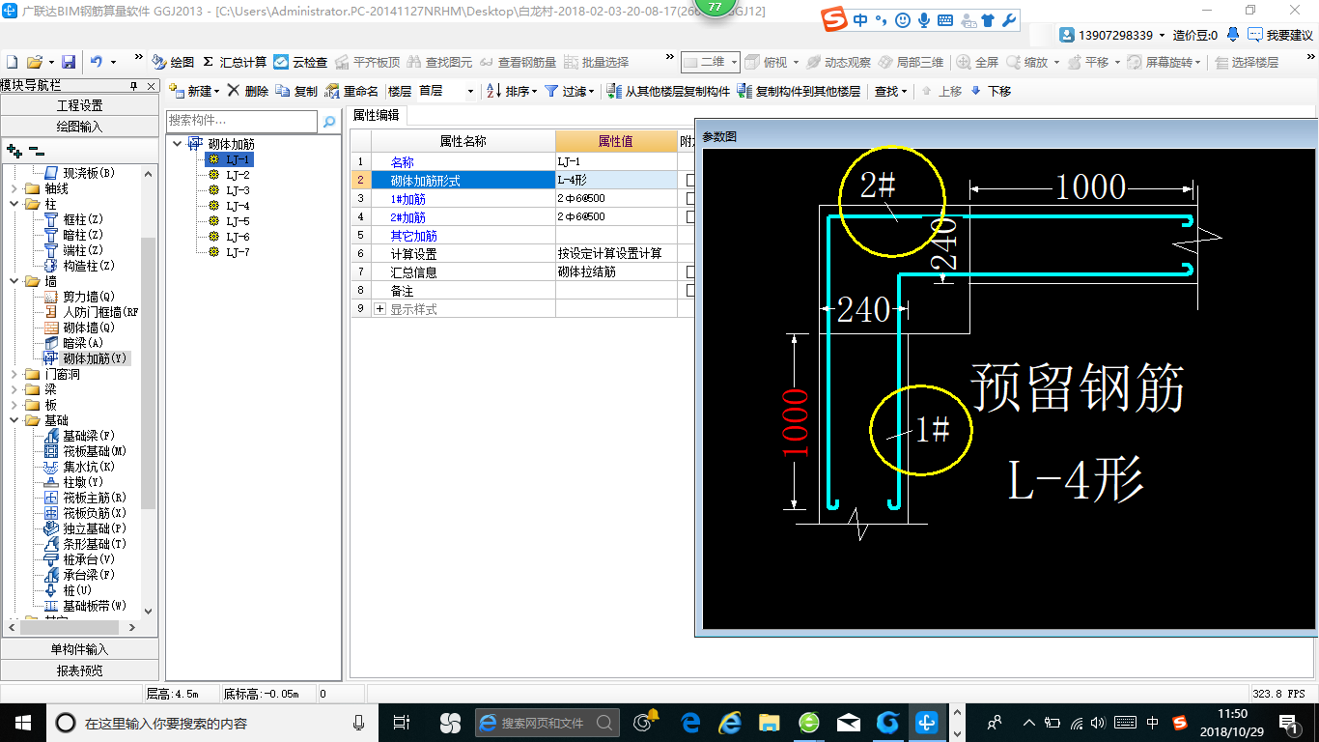Select 砌体墙(Q) in the navigation tree
Image resolution: width=1319 pixels, height=742 pixels.
[89, 328]
